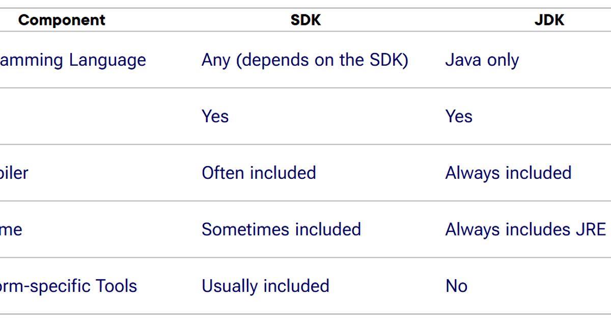611x321 pixels.
Task: Click the Programming Language row label
Action: [72, 60]
